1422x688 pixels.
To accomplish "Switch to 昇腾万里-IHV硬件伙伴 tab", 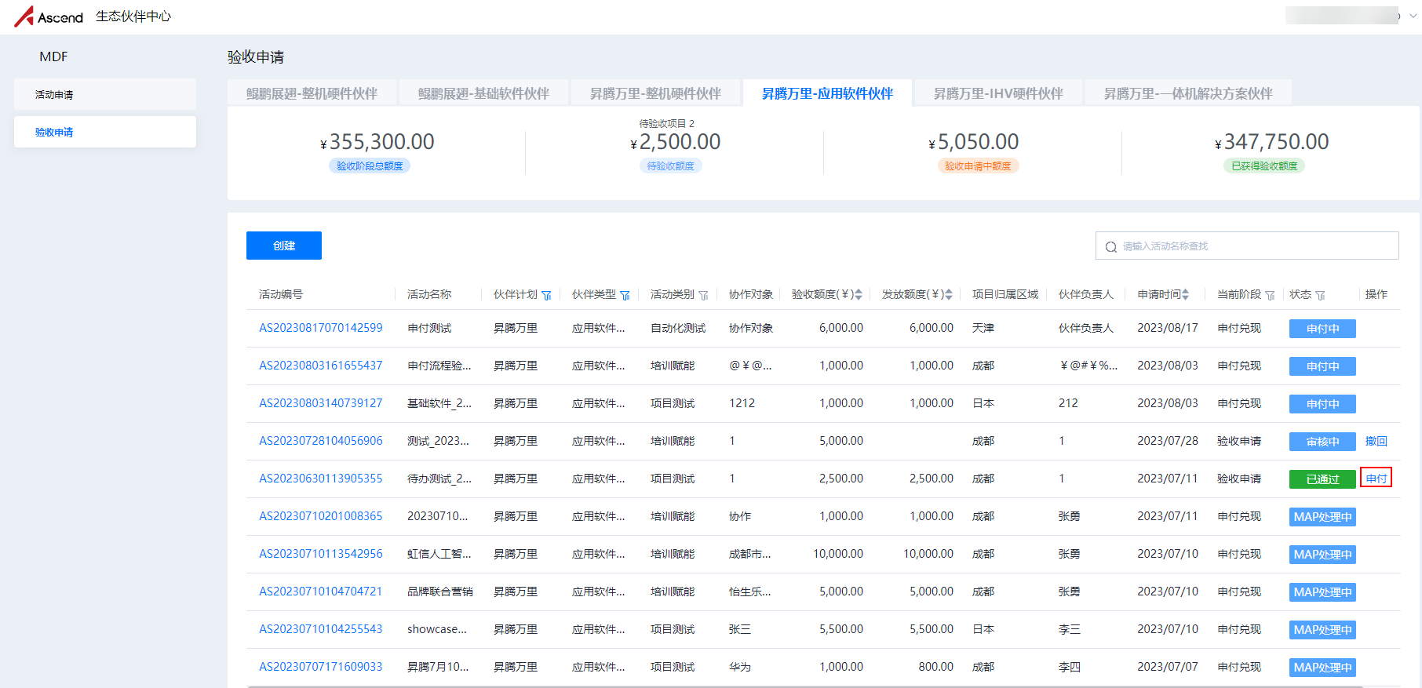I will tap(998, 93).
